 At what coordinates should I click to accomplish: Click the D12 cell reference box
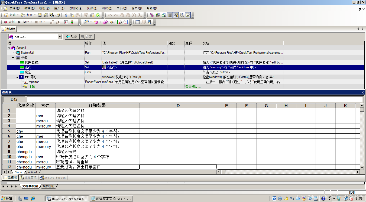coord(14,99)
